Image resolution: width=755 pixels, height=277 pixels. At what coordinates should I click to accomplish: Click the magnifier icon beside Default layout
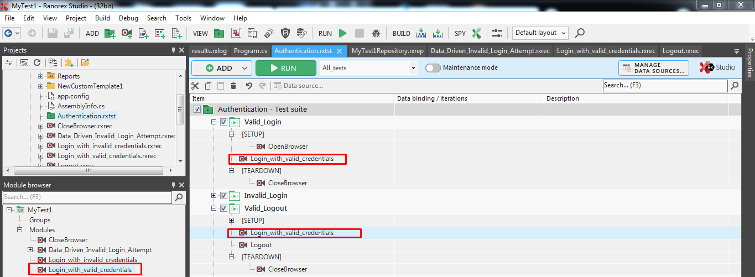pyautogui.click(x=580, y=33)
